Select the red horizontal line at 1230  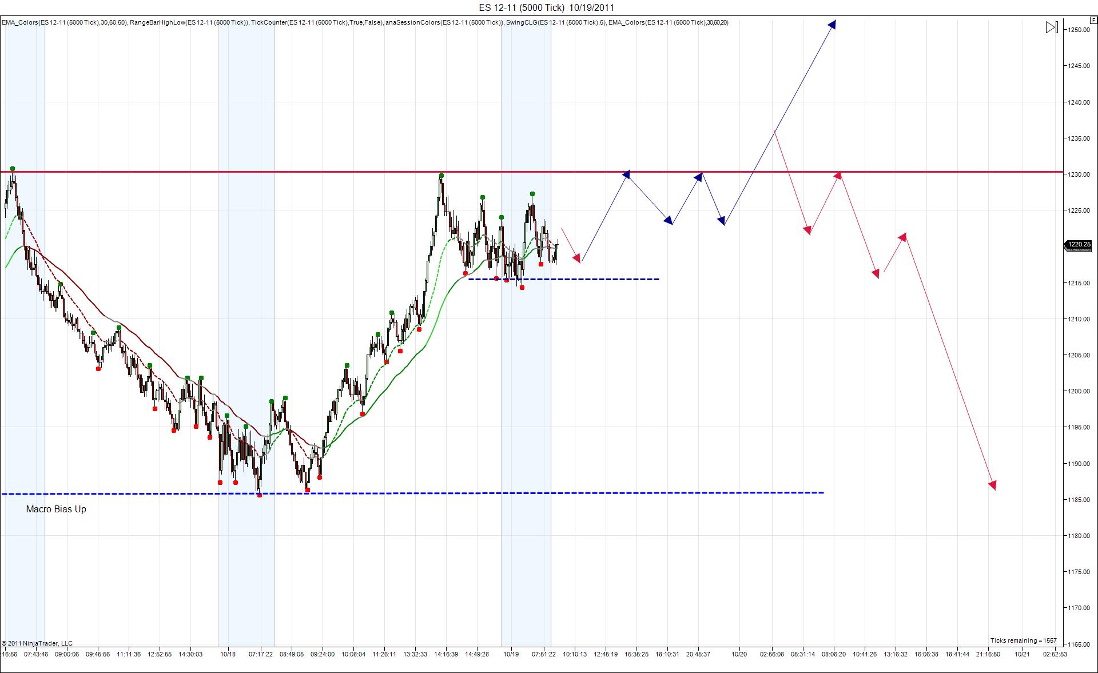(531, 172)
